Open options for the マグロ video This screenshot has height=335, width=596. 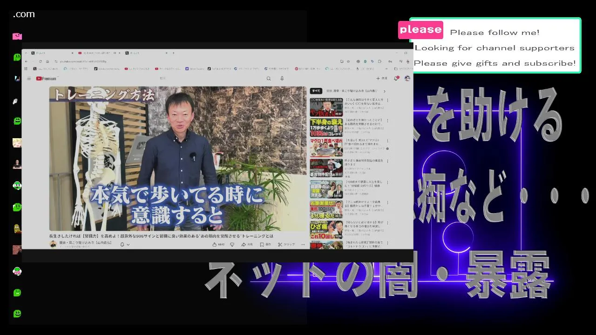387,141
